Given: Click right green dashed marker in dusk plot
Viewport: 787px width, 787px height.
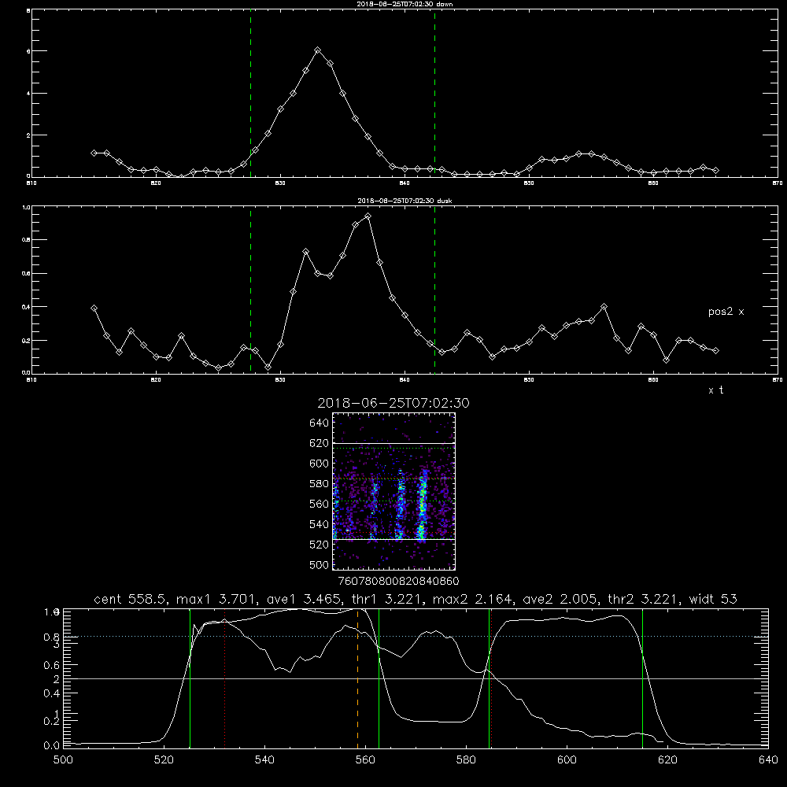Looking at the screenshot, I should 434,290.
